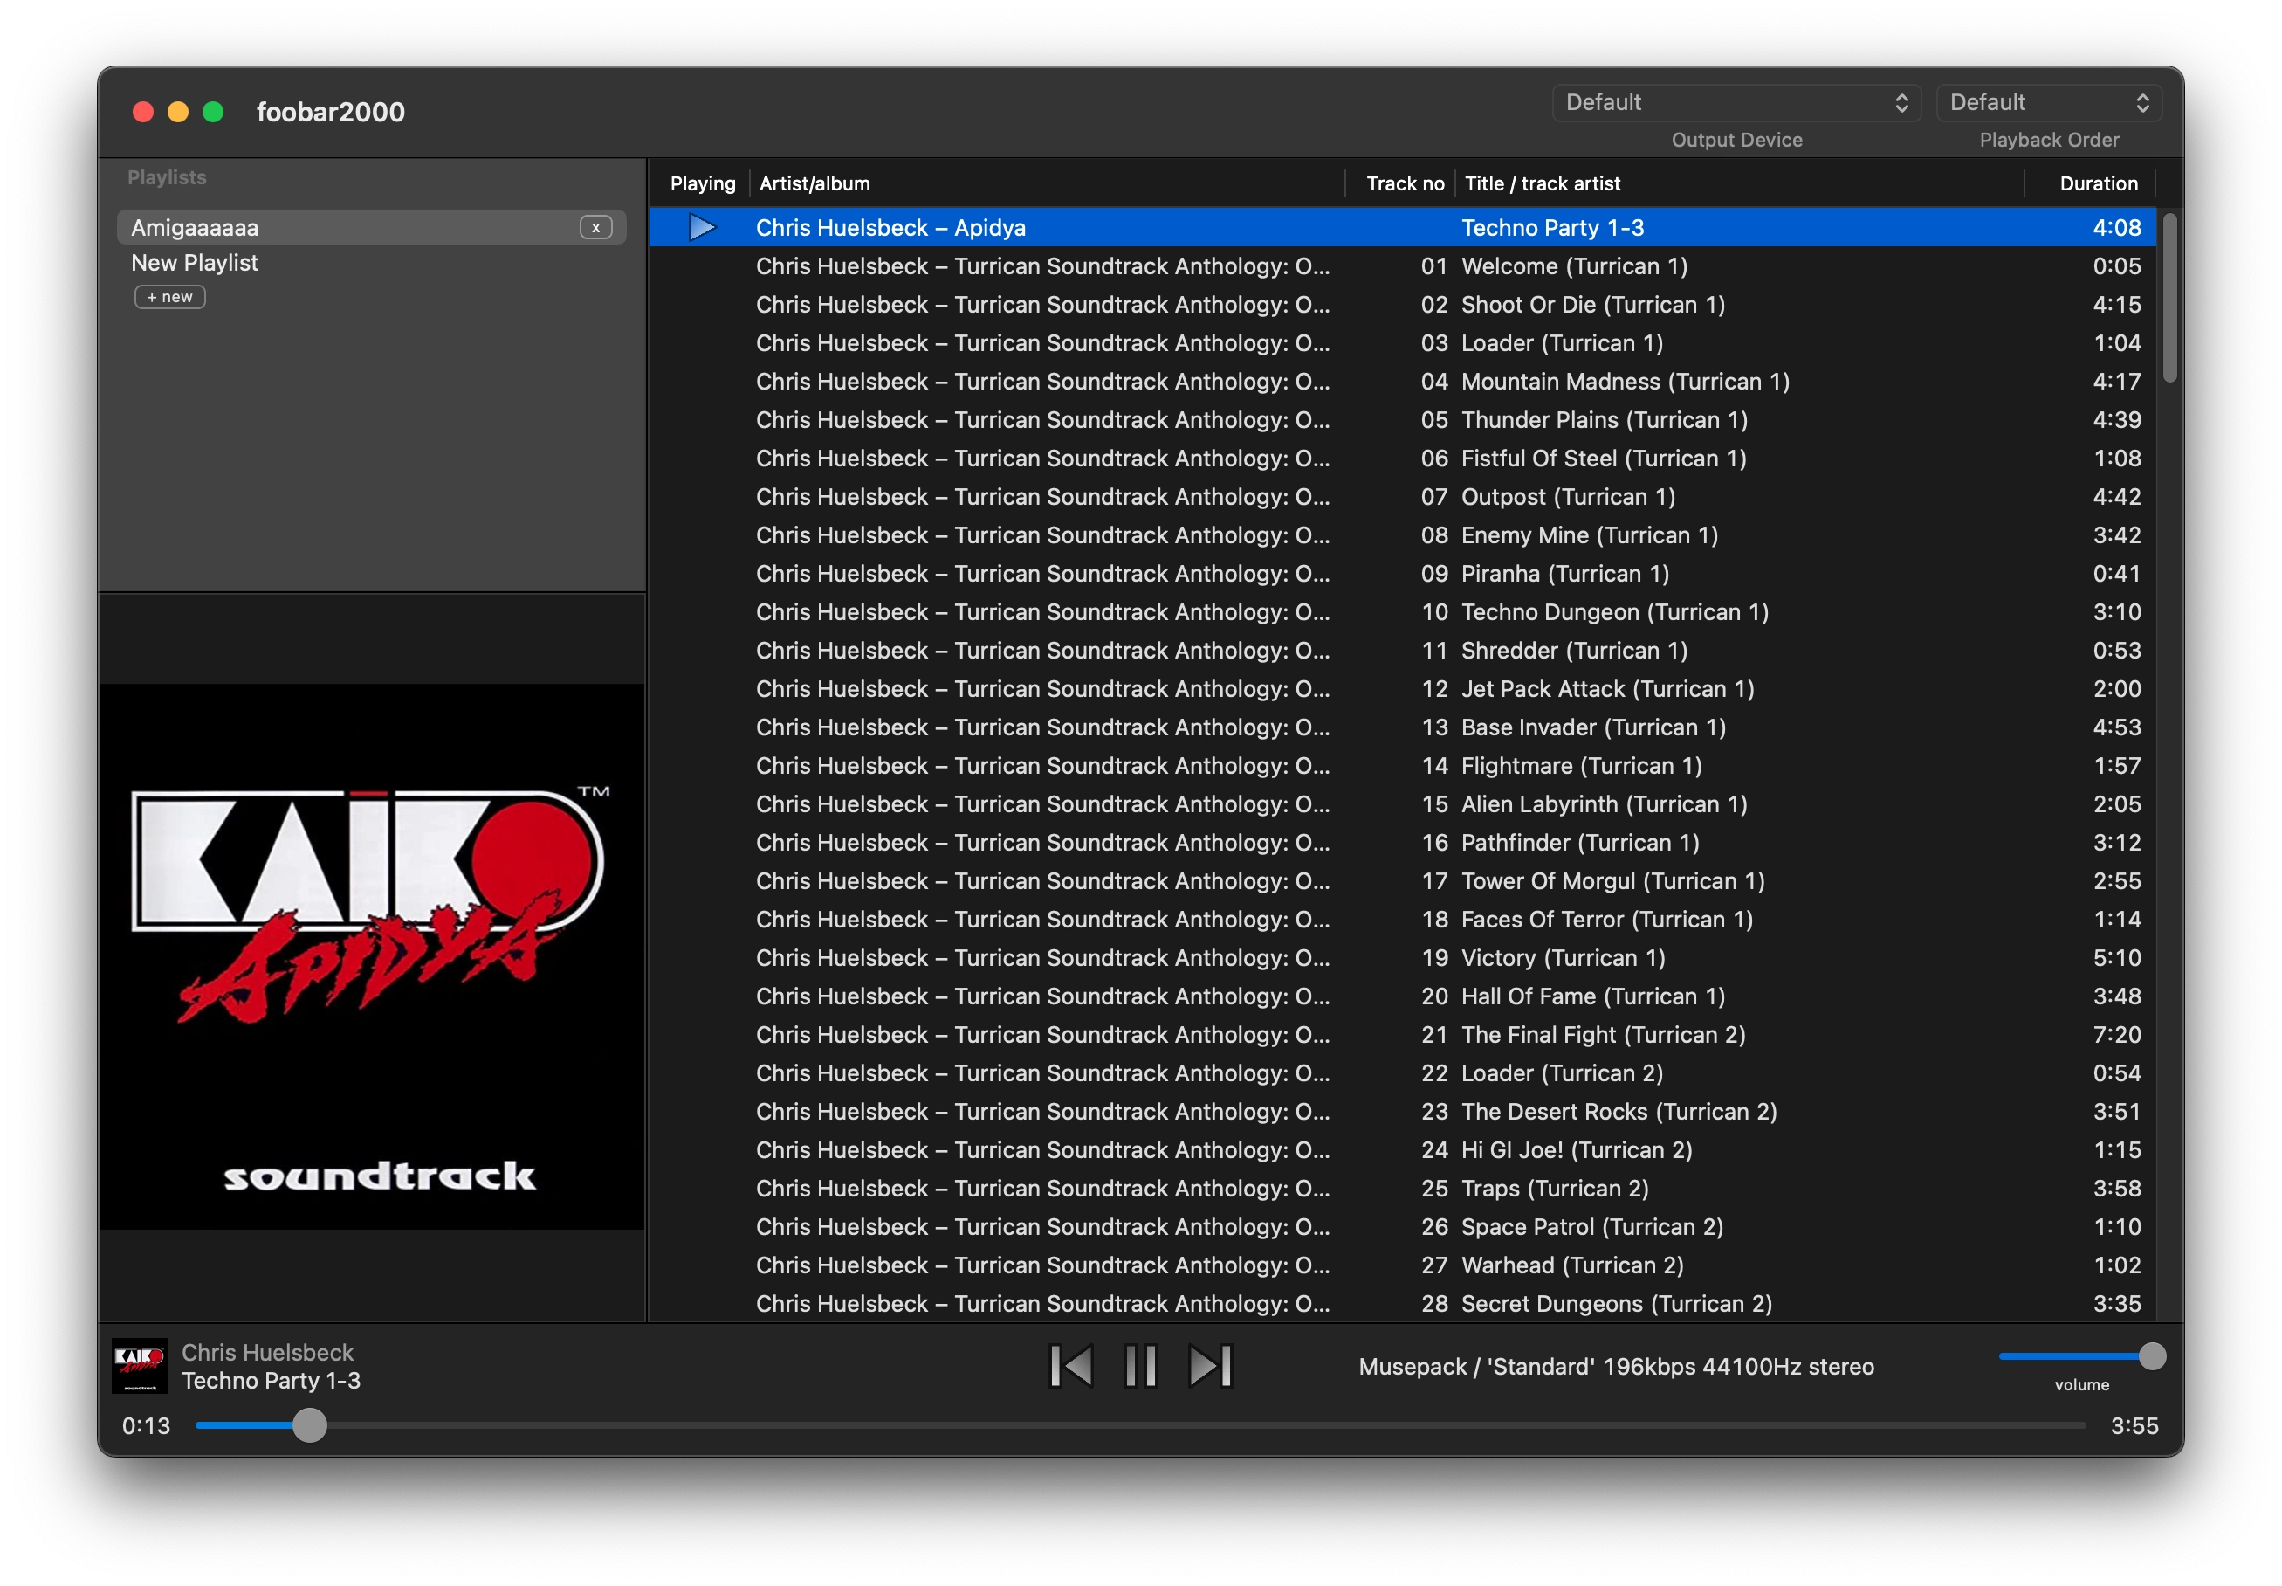Select track Traps (Turrican 2)
Image resolution: width=2282 pixels, height=1586 pixels.
tap(1402, 1189)
